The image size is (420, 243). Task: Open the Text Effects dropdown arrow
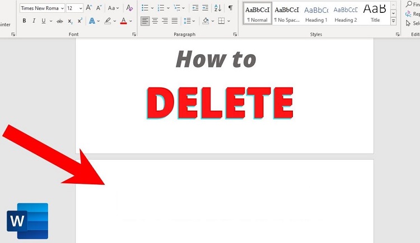[99, 21]
